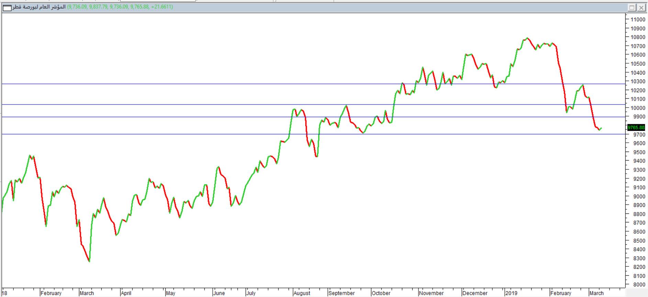Select the lowest blue horizontal line at 9700
The width and height of the screenshot is (648, 297).
(313, 134)
